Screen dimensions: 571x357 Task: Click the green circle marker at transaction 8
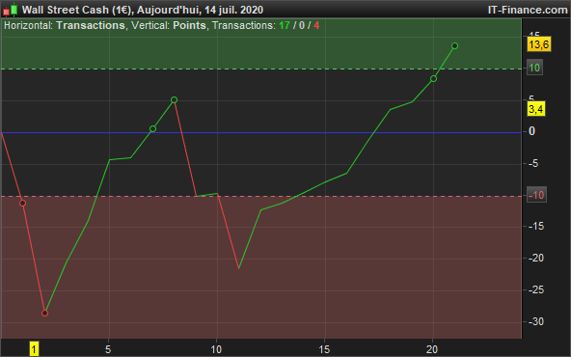(174, 99)
